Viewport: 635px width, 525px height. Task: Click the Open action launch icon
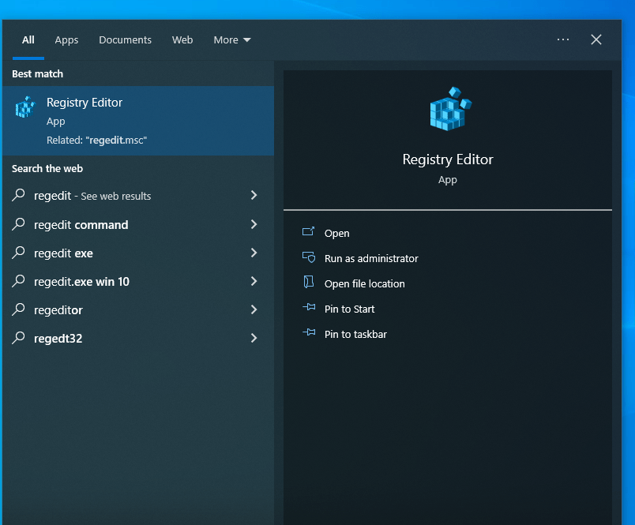pyautogui.click(x=309, y=233)
